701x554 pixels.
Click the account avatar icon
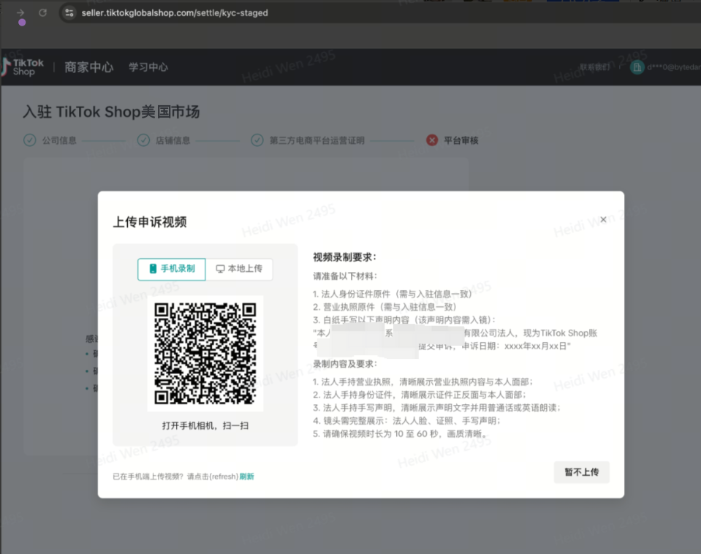637,67
